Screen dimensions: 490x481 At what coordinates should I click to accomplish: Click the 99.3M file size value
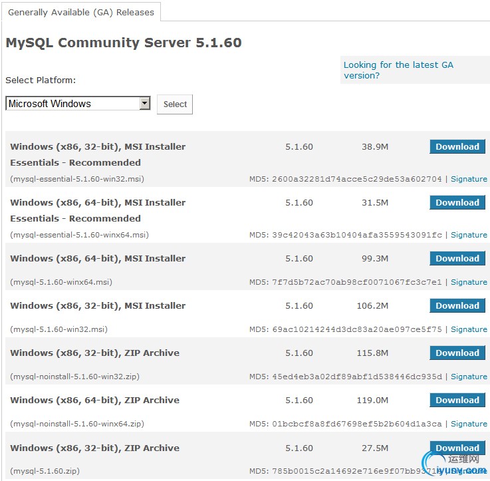click(375, 259)
